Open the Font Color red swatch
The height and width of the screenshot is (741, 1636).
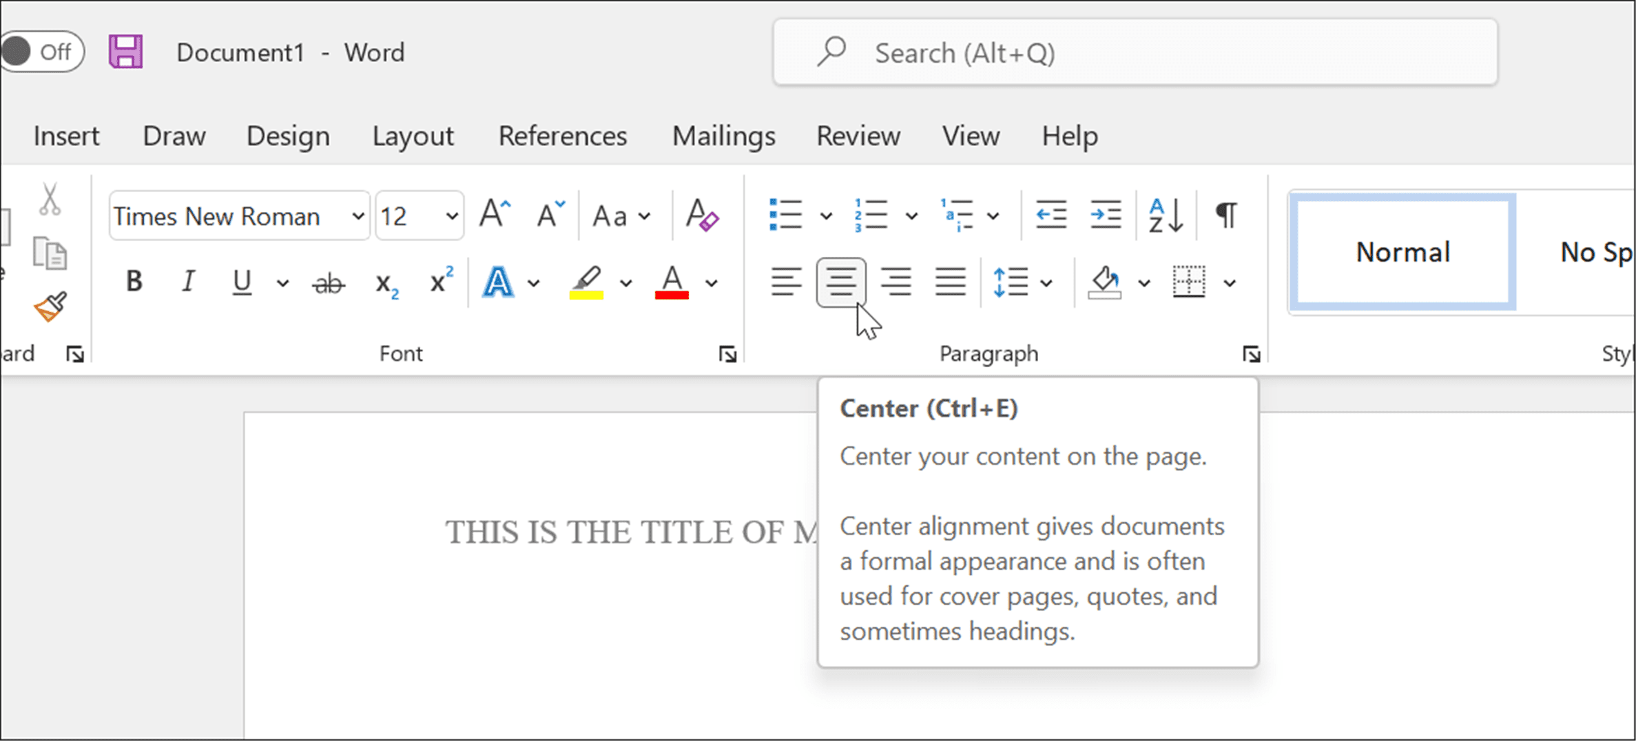(x=672, y=282)
